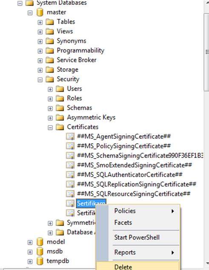
Task: Expand the Tables folder
Action: tap(40, 23)
